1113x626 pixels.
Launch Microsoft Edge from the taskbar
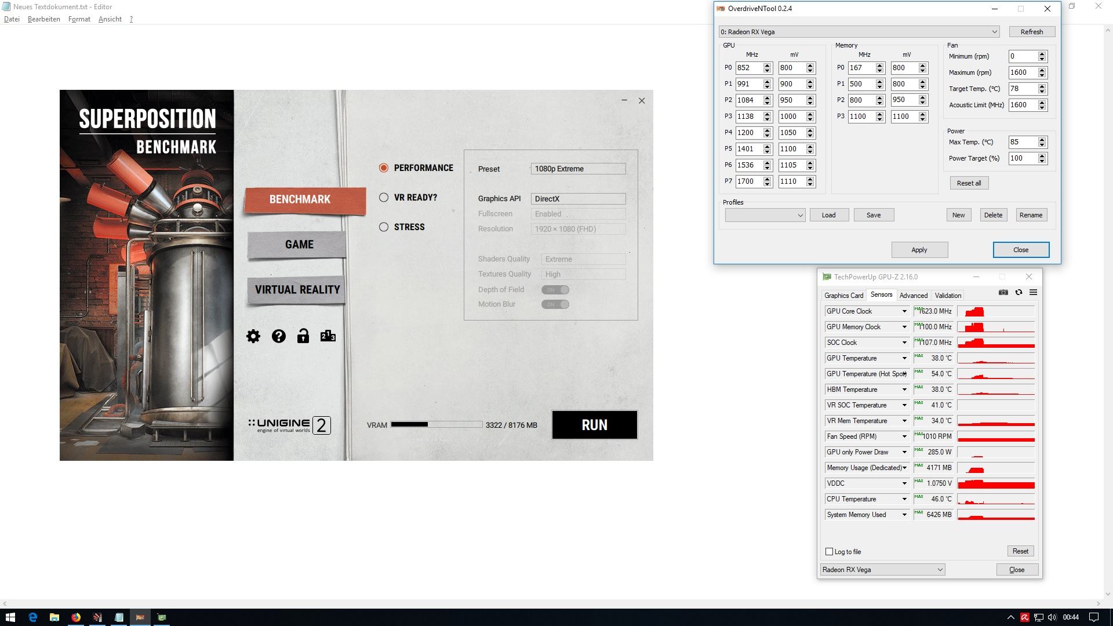pyautogui.click(x=32, y=617)
